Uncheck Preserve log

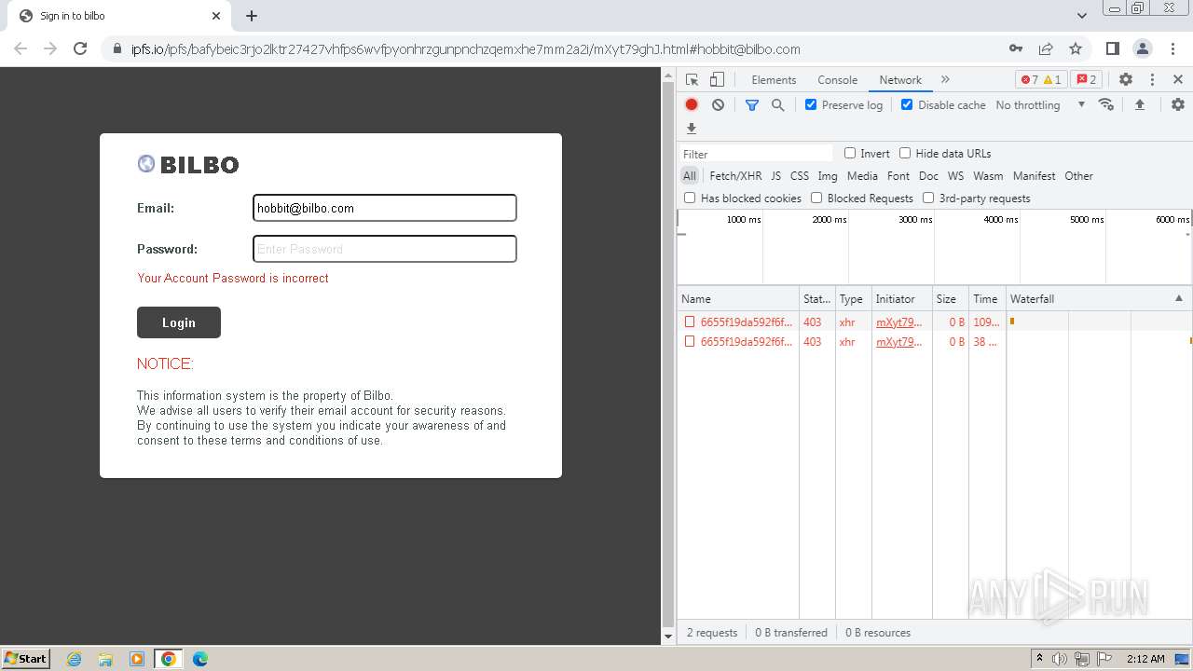point(811,104)
